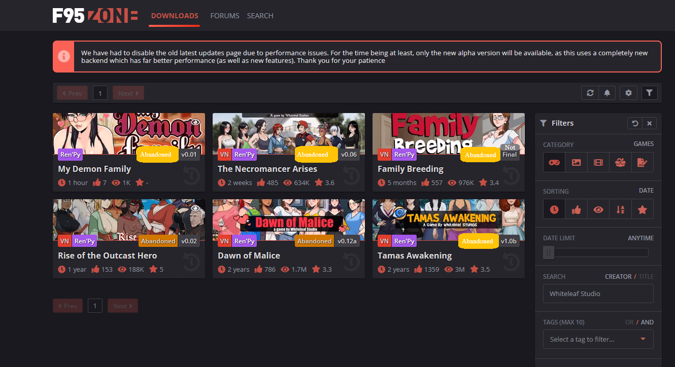
Task: Select the fourth category icon, left of the edit icon
Action: [620, 163]
